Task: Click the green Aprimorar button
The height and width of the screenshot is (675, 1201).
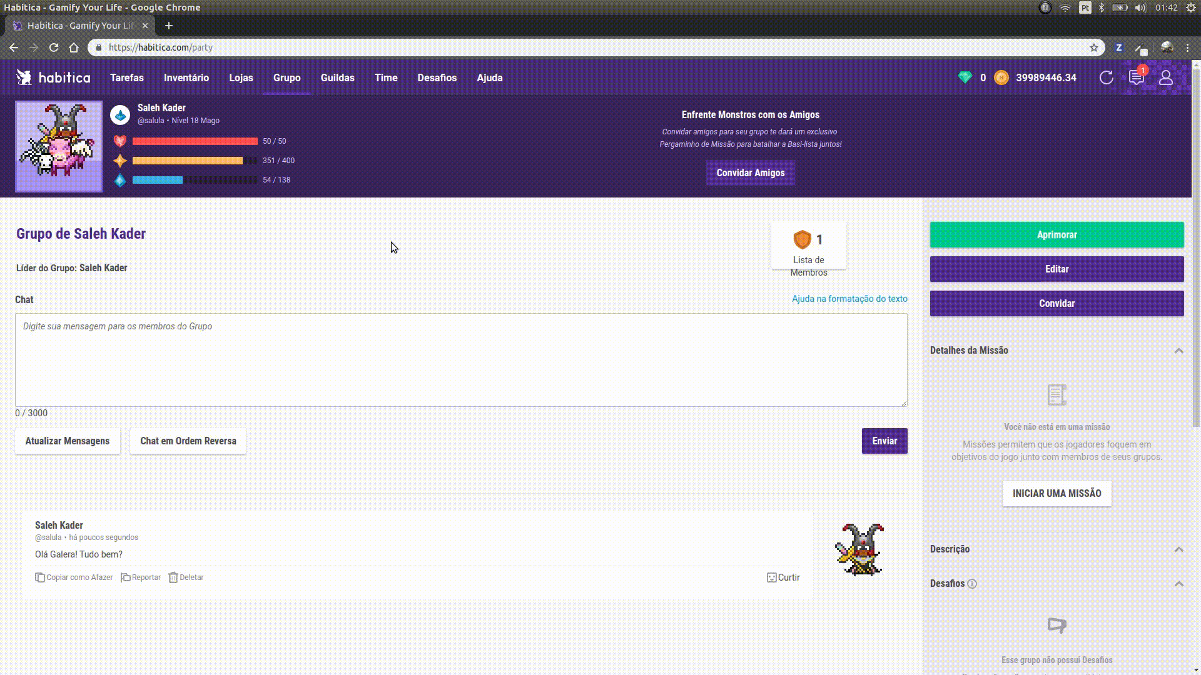Action: click(1057, 235)
